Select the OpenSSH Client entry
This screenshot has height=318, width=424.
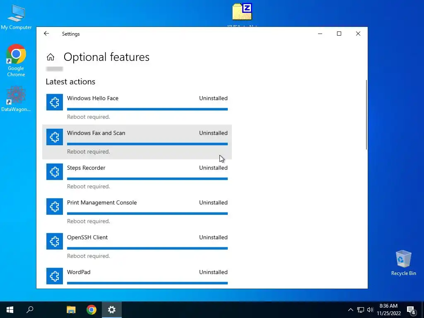click(x=137, y=246)
